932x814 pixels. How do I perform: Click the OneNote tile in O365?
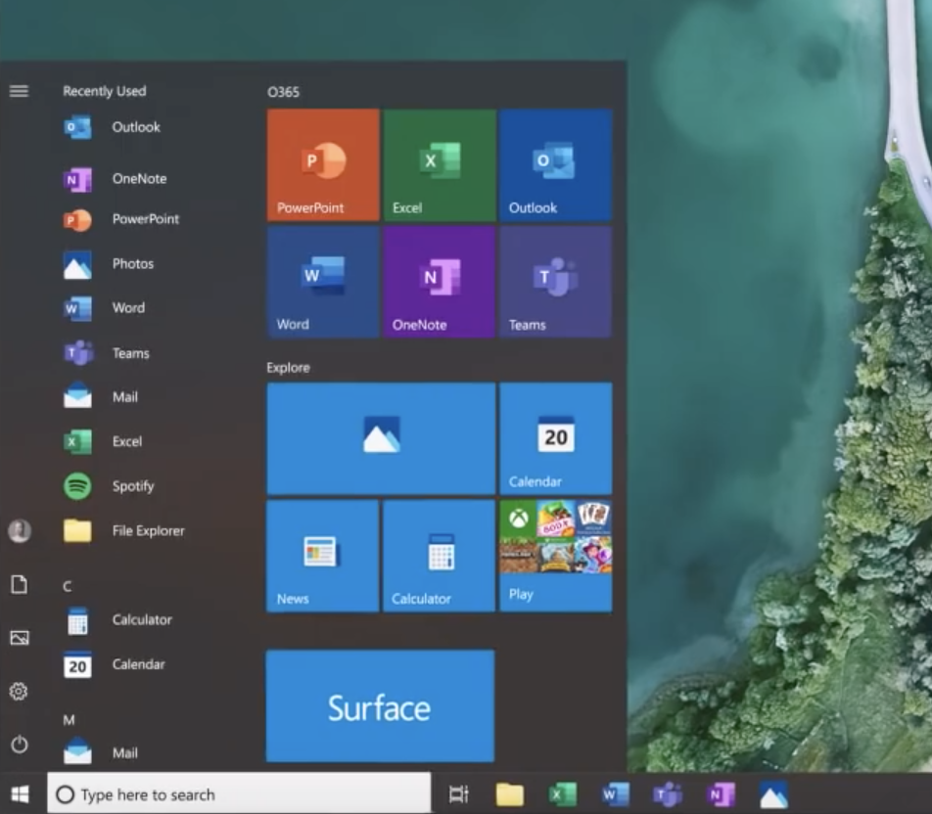(x=440, y=282)
